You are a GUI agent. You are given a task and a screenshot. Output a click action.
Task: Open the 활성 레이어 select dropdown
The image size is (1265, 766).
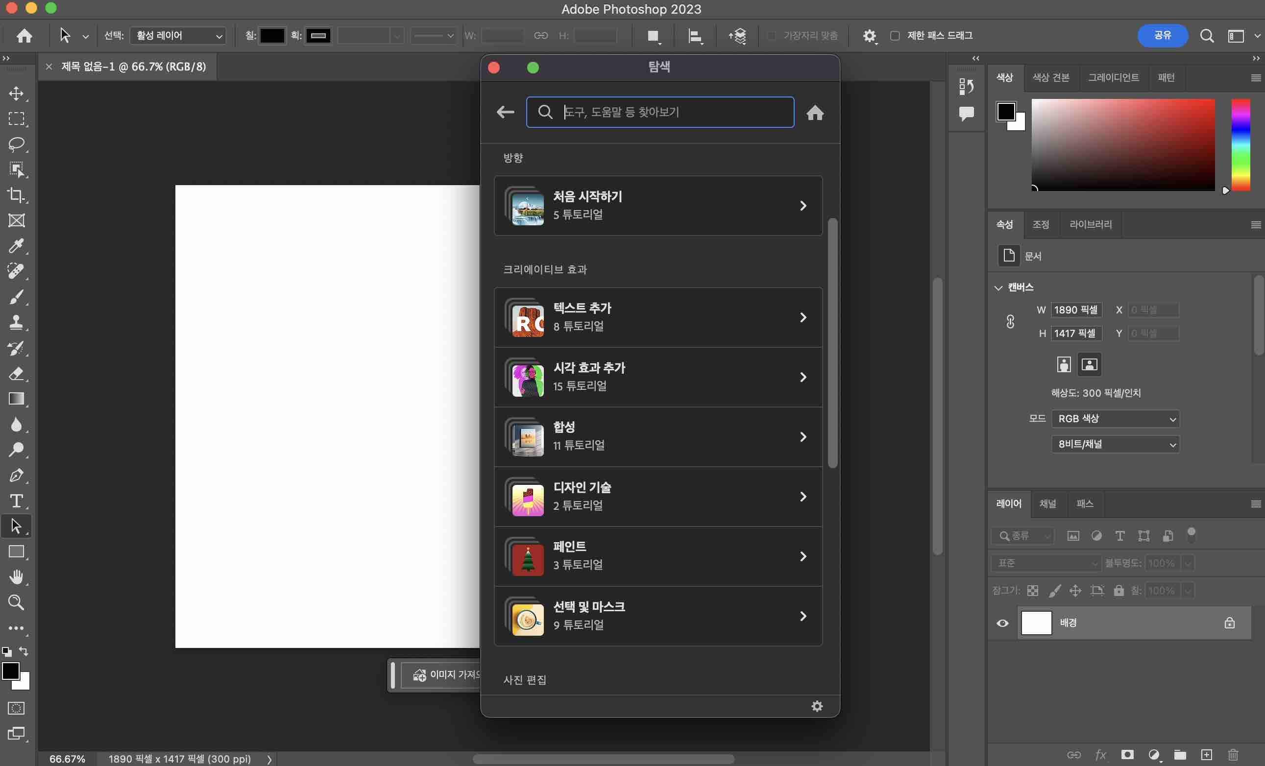tap(178, 35)
